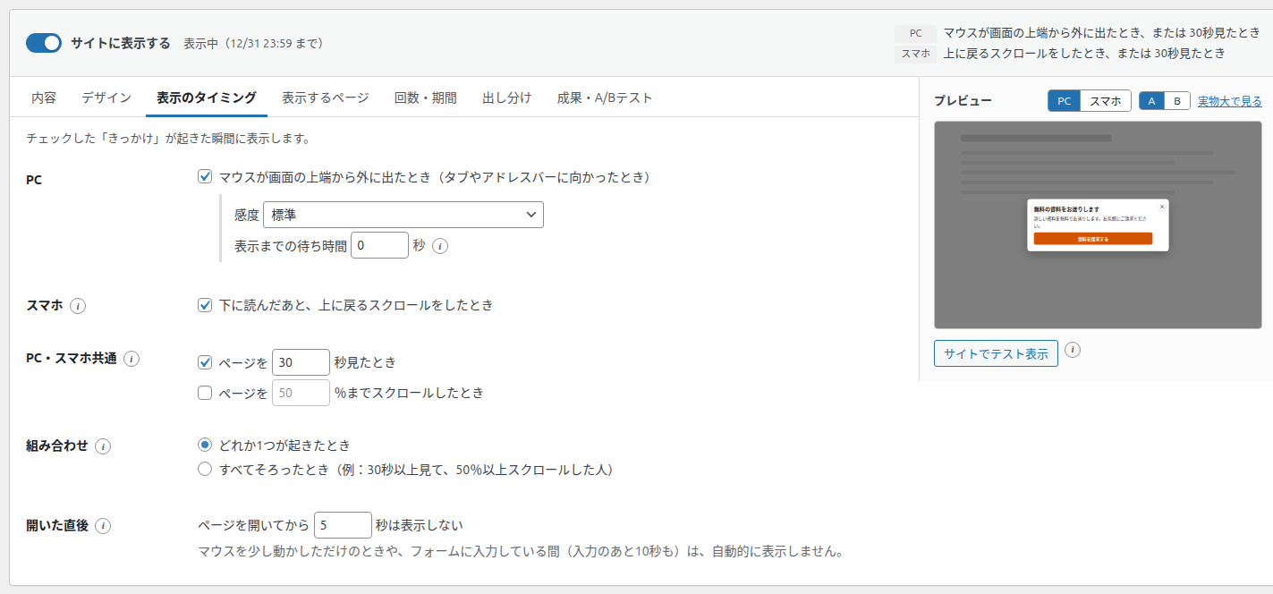Click the サイトでテスト表示 button
1273x594 pixels.
pos(996,353)
